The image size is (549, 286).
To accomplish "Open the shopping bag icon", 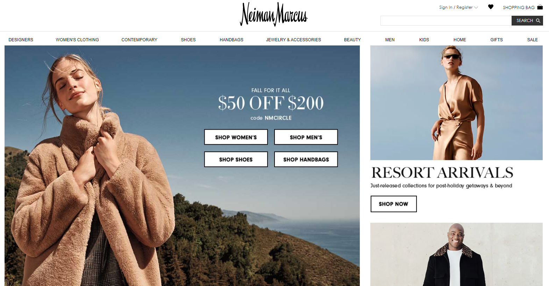I will pos(540,7).
